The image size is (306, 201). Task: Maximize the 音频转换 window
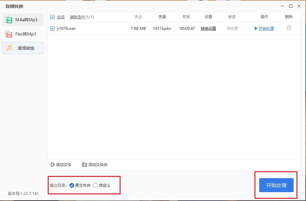tap(290, 6)
